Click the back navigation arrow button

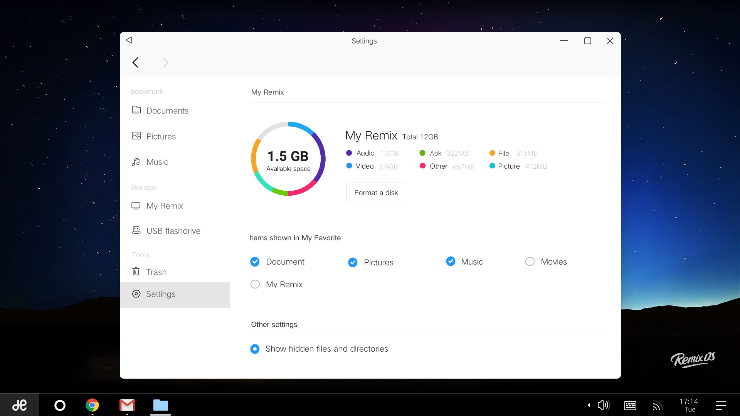[135, 62]
